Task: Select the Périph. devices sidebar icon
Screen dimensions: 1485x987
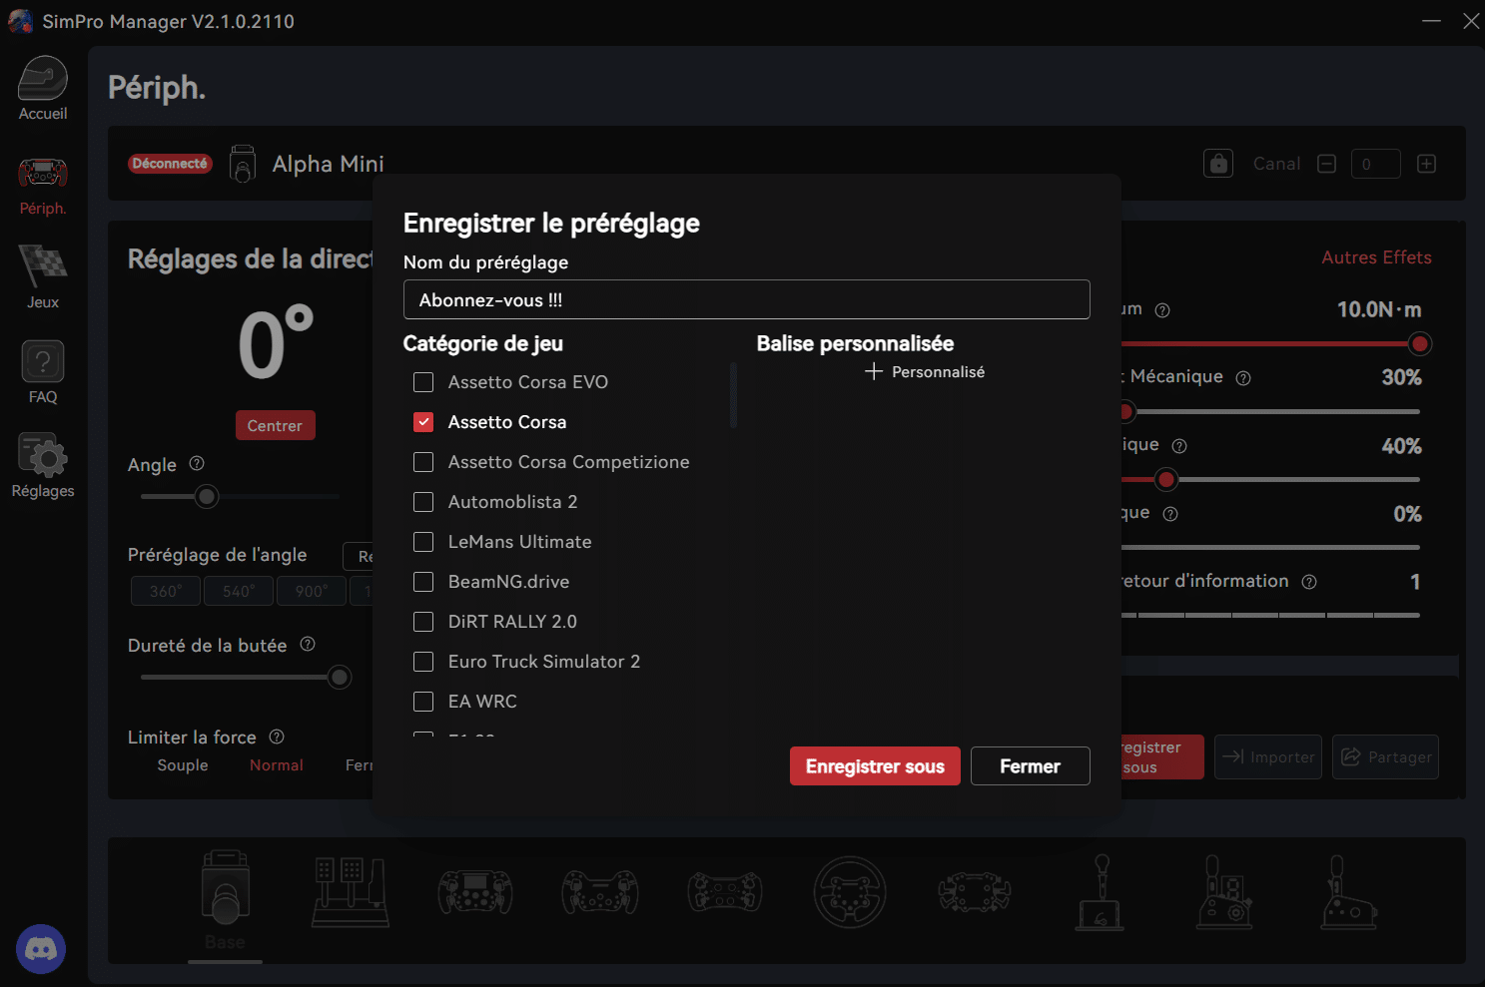Action: point(43,174)
